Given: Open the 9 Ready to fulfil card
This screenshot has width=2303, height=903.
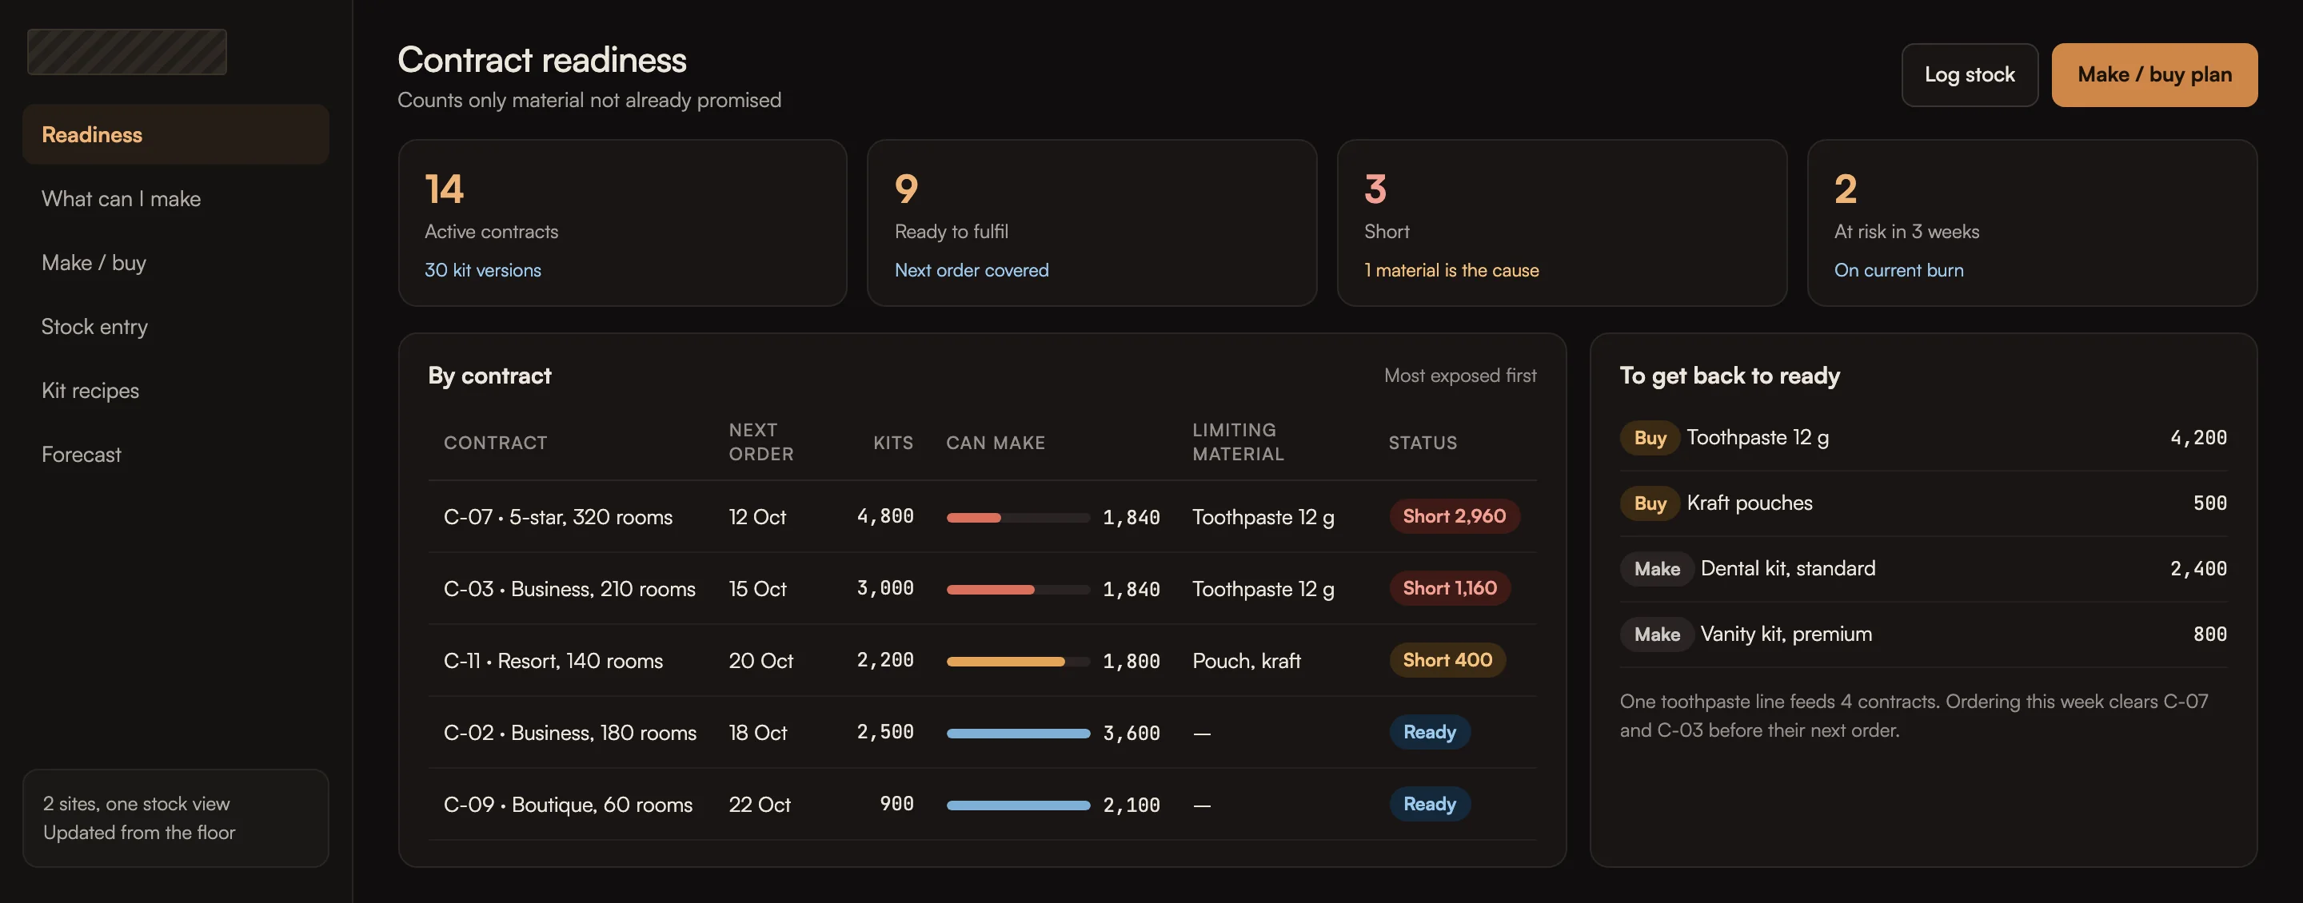Looking at the screenshot, I should pyautogui.click(x=1092, y=222).
